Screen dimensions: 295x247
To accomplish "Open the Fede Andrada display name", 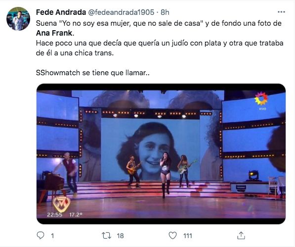I will (x=61, y=12).
